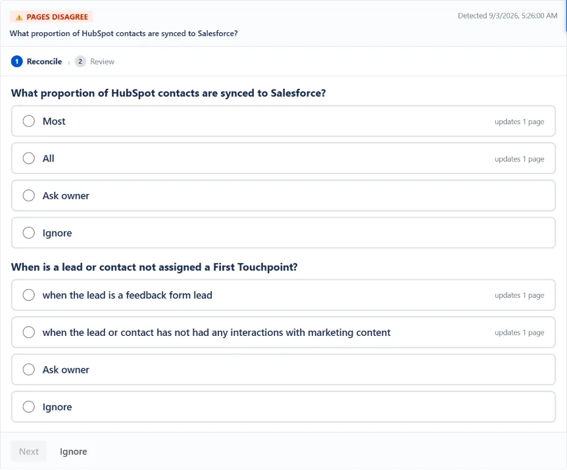Click 'updates 1 page' in the Most row
The image size is (567, 470).
click(519, 122)
